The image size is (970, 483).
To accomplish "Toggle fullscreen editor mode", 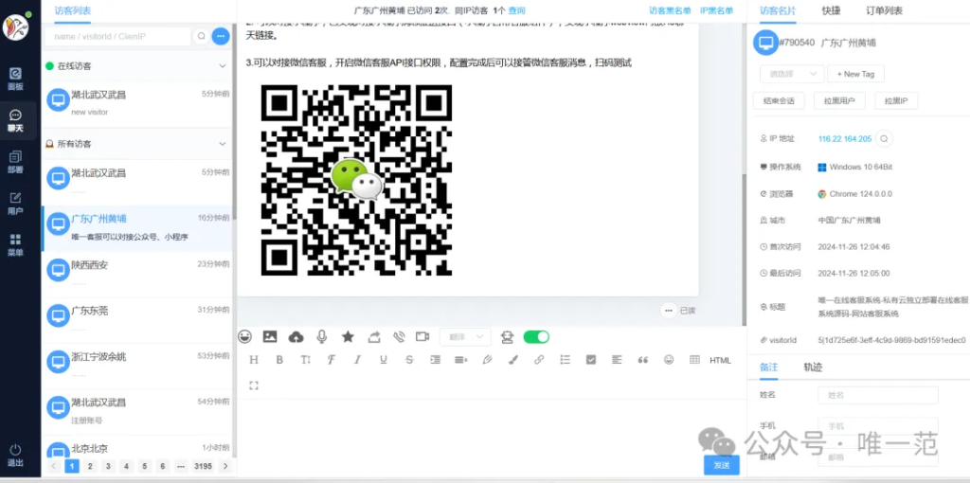I will (x=254, y=385).
